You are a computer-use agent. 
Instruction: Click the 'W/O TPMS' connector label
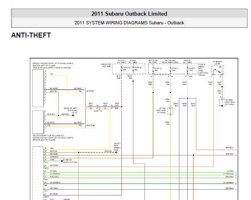point(91,125)
